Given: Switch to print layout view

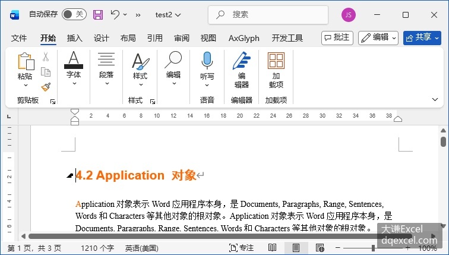Looking at the screenshot, I should pos(296,248).
